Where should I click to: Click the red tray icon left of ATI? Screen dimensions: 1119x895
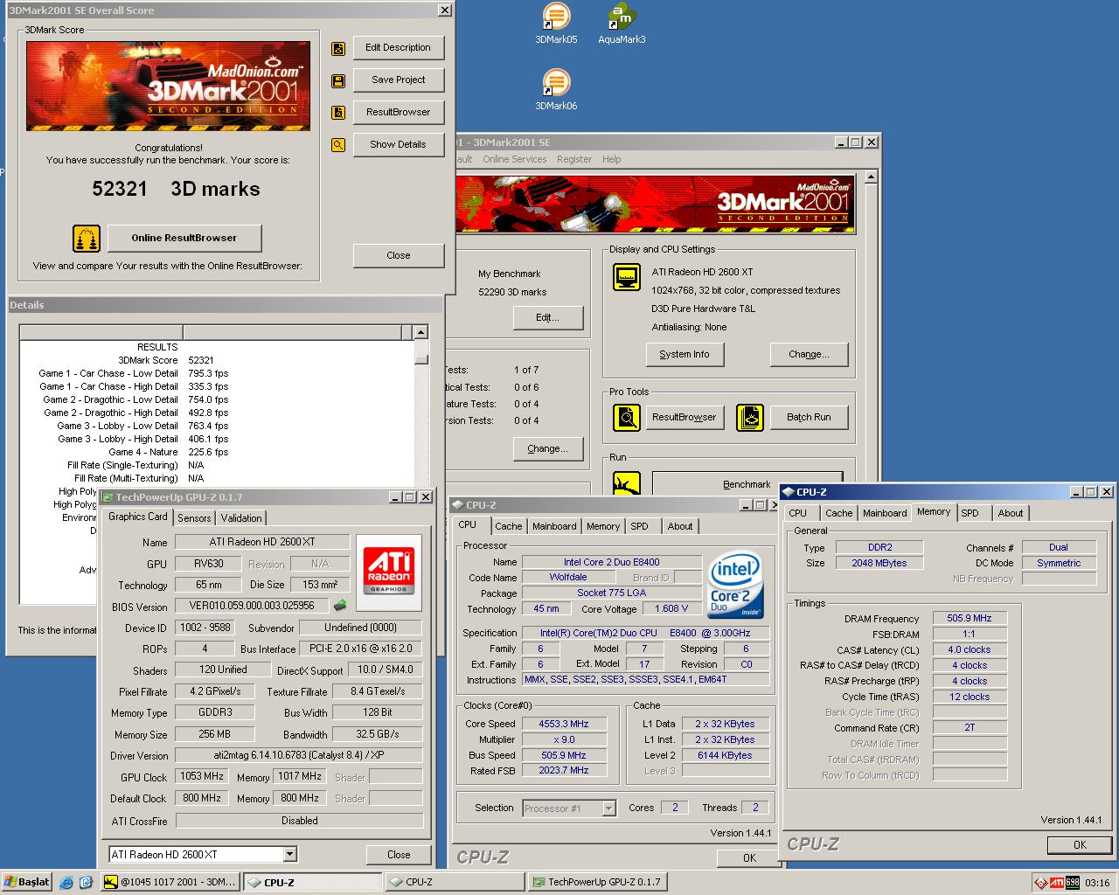point(1040,883)
